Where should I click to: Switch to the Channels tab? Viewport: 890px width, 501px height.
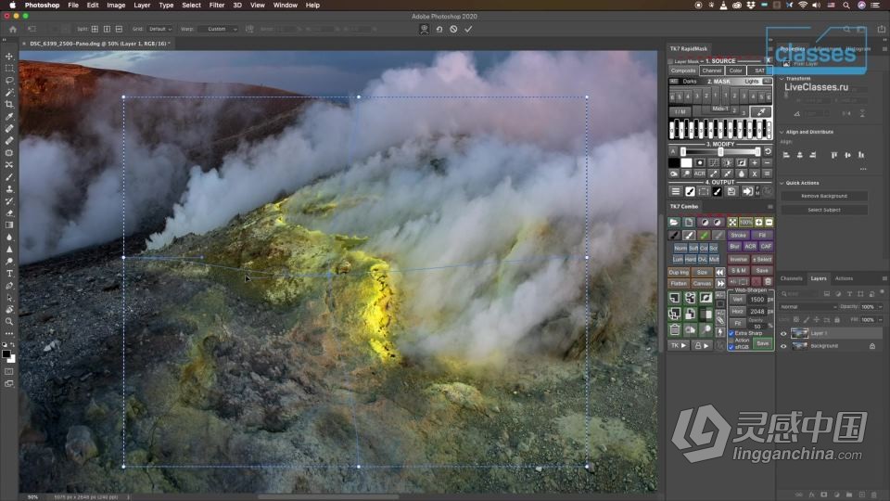(x=791, y=278)
